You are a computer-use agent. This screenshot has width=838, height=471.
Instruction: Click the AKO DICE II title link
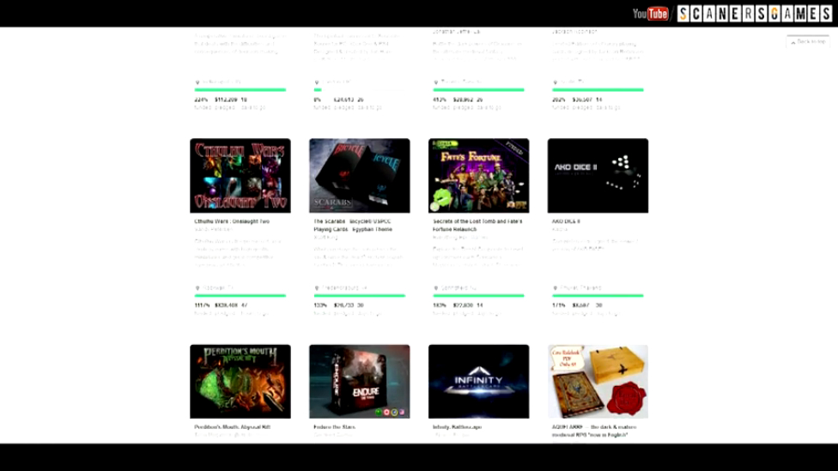(x=566, y=221)
